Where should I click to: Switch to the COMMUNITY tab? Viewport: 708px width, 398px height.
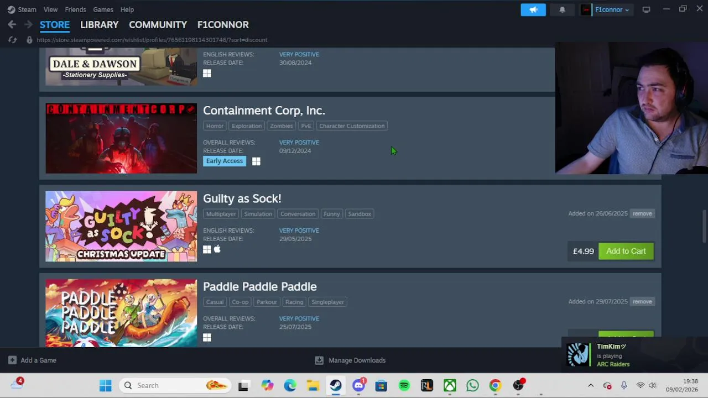point(158,24)
